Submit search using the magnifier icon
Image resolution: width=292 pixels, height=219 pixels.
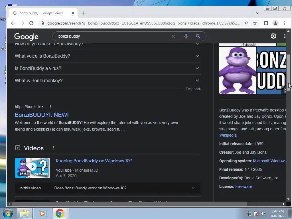(198, 36)
